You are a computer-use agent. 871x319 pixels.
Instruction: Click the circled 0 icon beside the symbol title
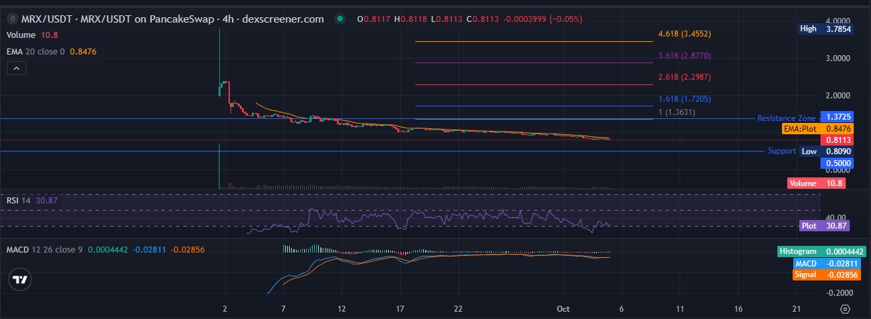tap(11, 19)
